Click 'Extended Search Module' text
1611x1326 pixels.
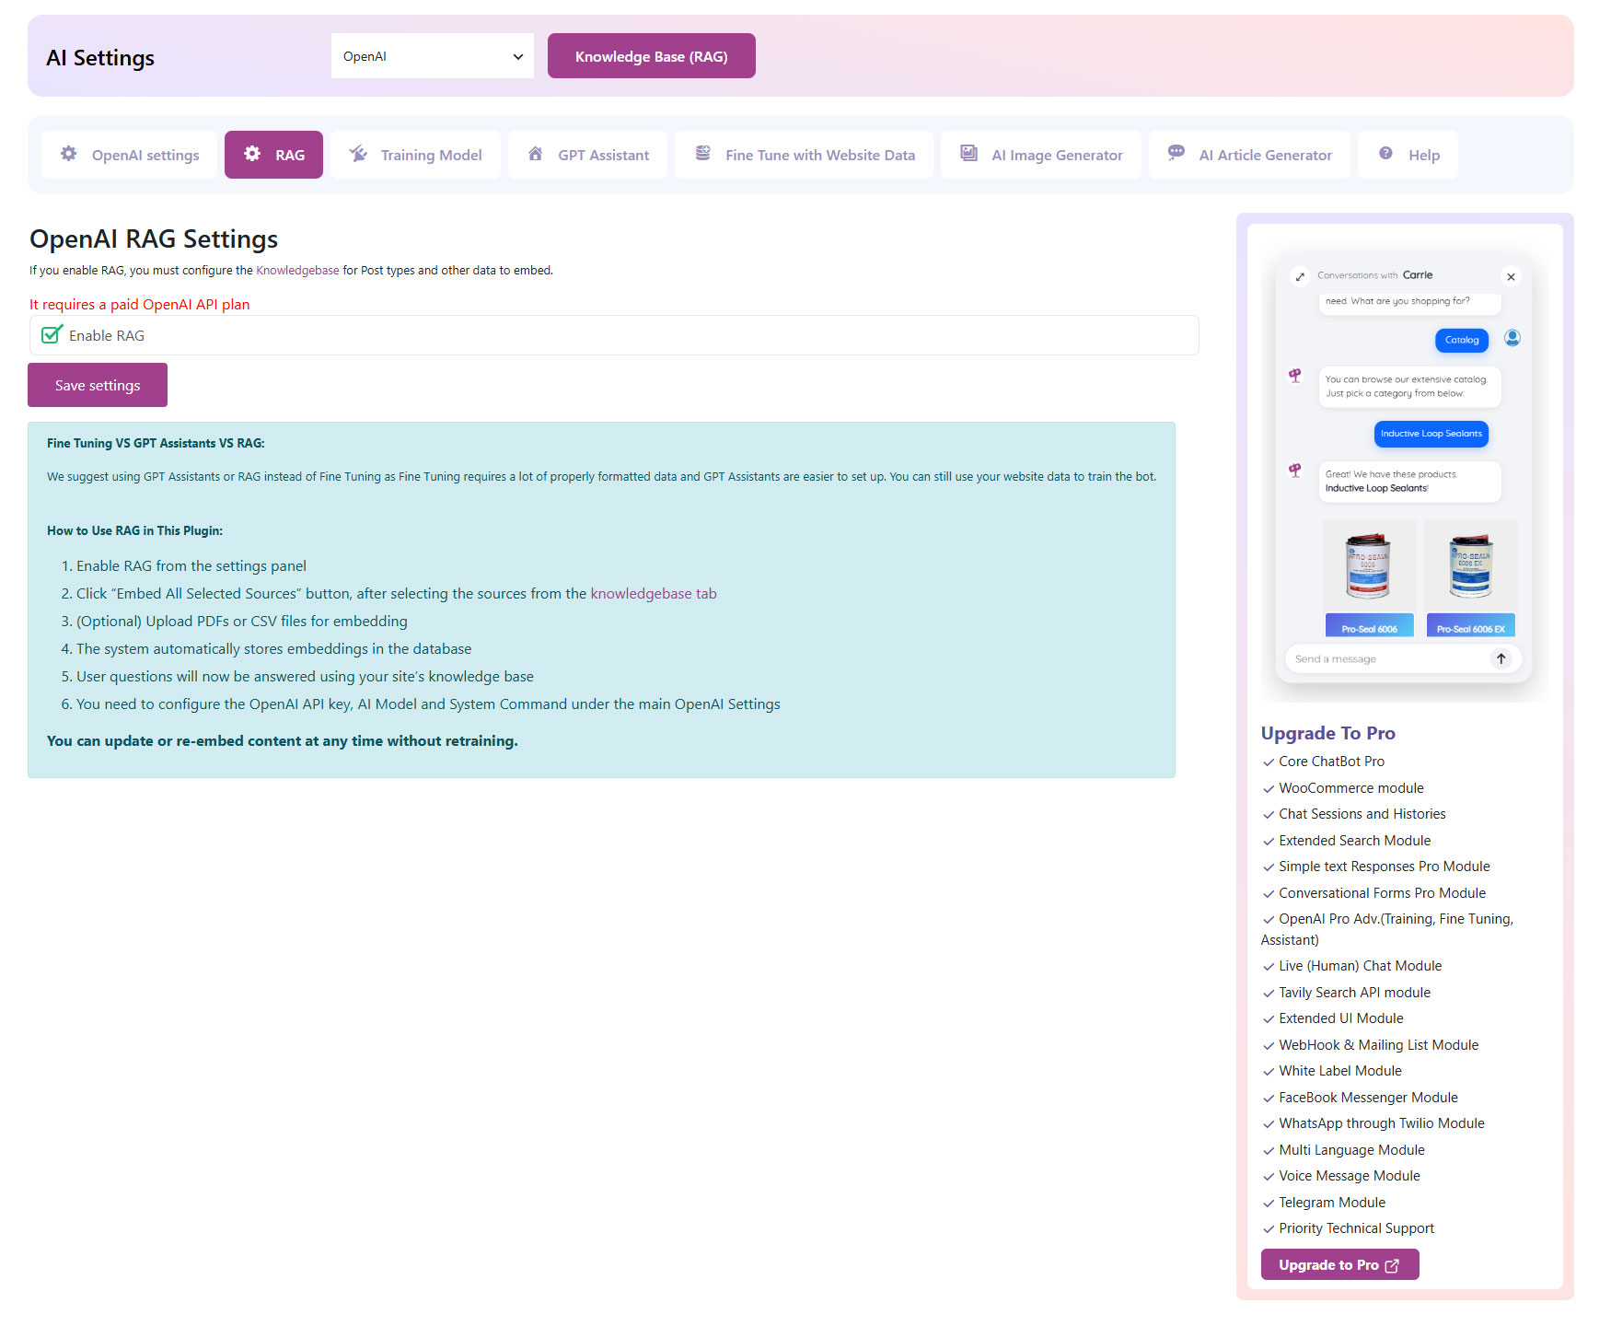(1354, 841)
